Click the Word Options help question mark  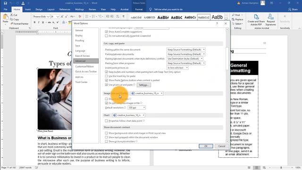217,23
